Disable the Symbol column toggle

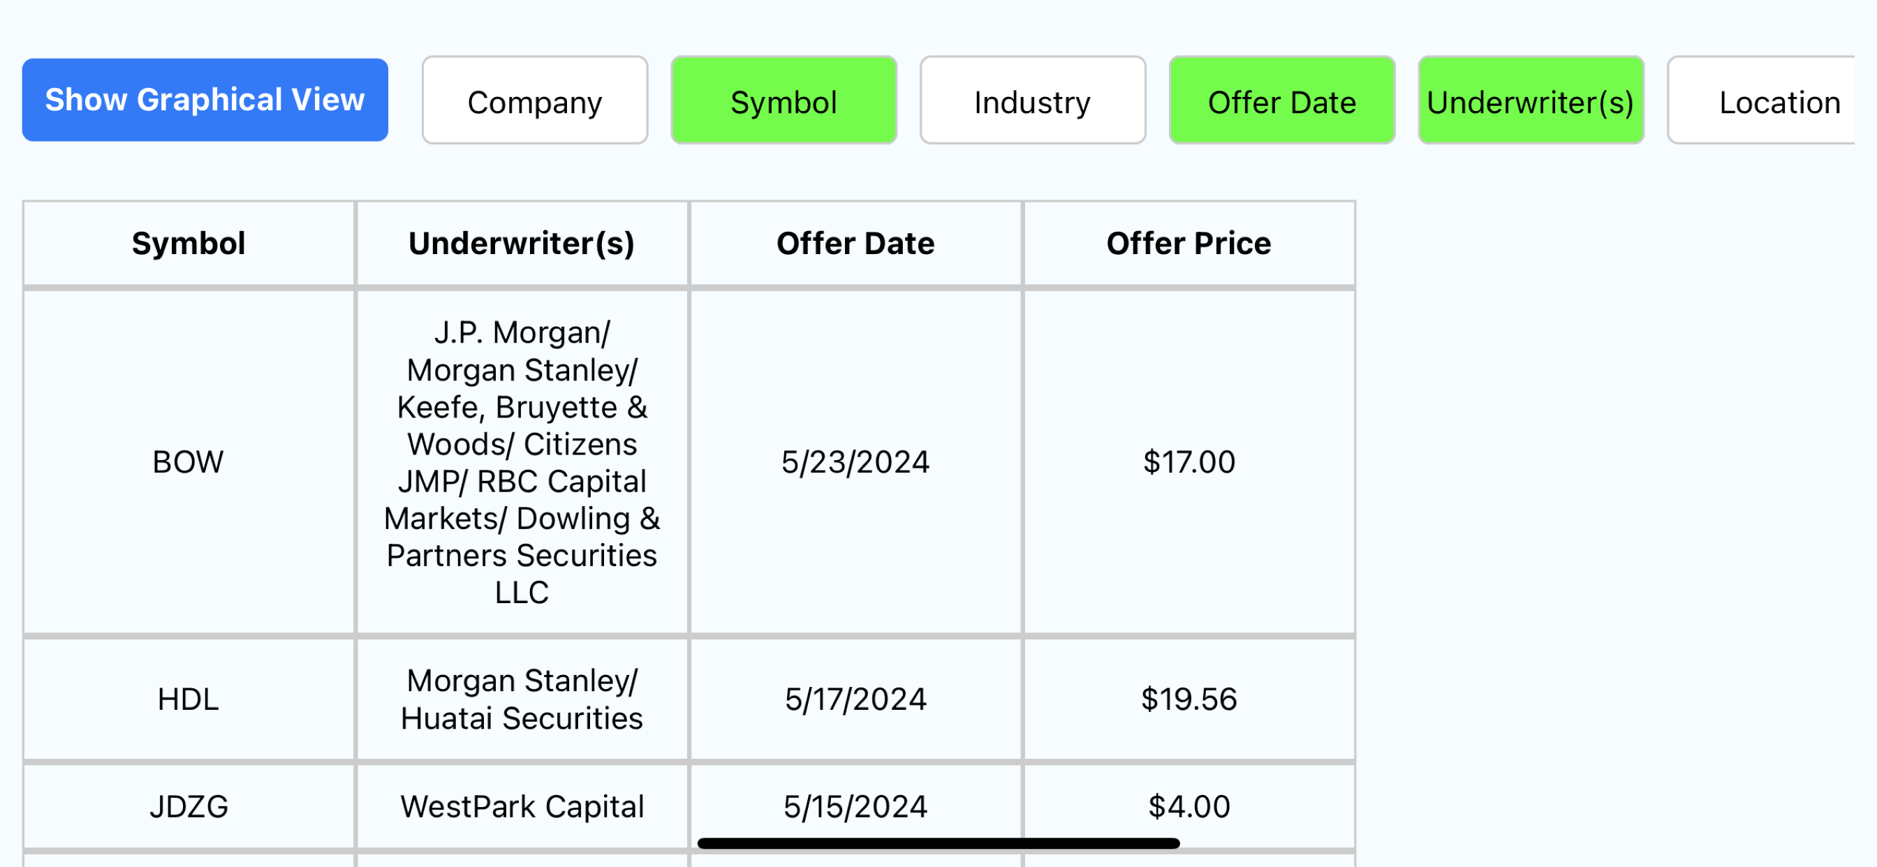click(783, 101)
